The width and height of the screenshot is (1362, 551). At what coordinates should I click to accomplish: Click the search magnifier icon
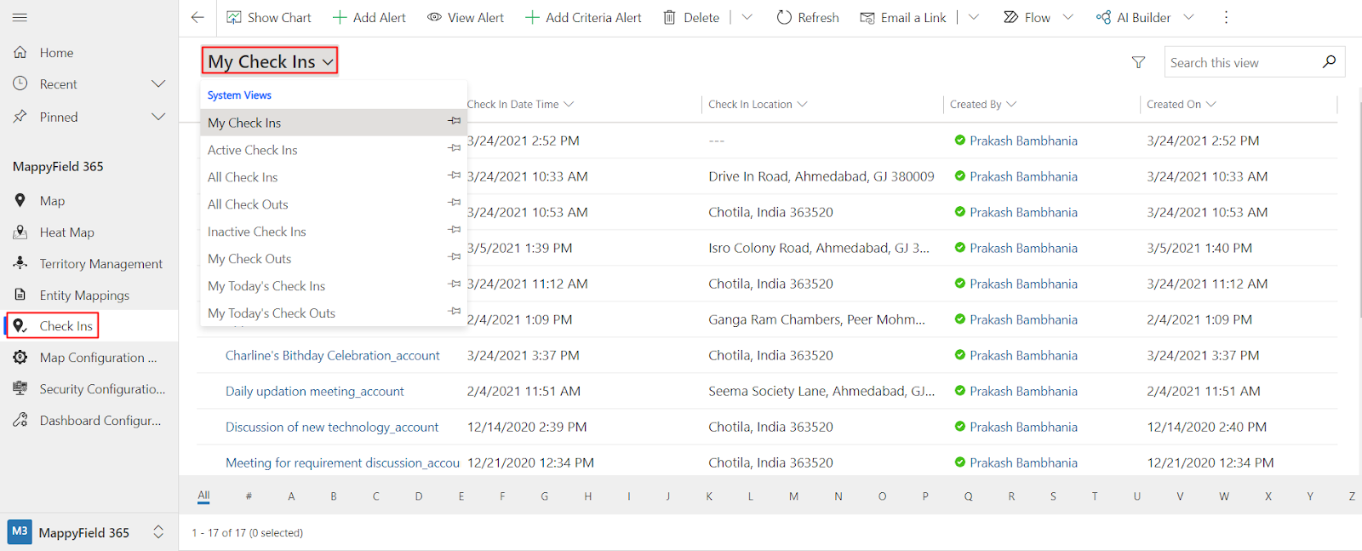point(1329,62)
